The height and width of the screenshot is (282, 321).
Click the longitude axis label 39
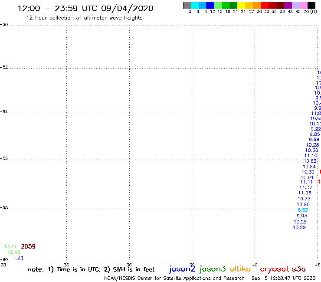click(x=192, y=265)
